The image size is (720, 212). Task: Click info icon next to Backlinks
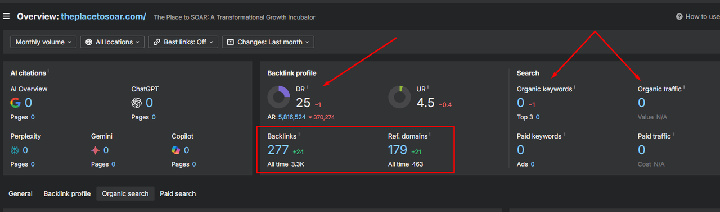(299, 135)
